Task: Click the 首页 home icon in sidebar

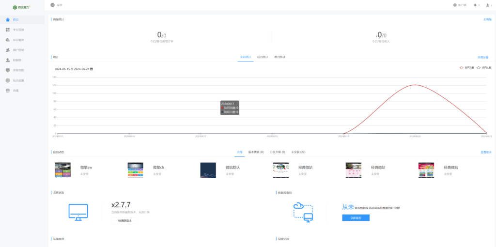Action: click(7, 19)
